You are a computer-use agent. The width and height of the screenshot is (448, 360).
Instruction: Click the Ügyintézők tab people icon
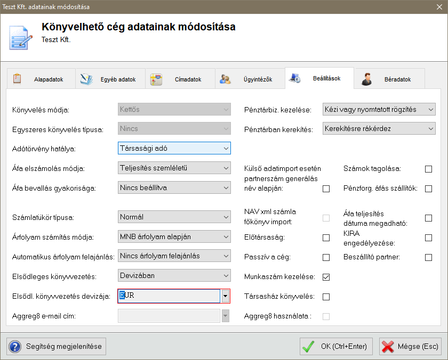click(x=225, y=79)
